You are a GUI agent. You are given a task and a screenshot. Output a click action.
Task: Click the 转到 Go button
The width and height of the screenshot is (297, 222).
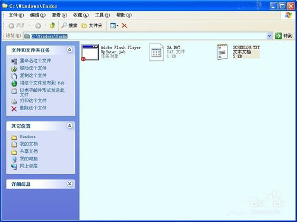(284, 36)
